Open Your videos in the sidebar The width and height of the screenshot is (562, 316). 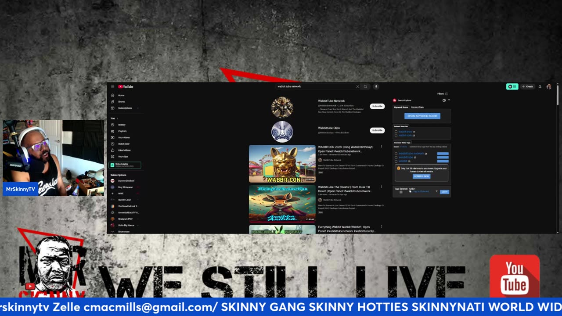[x=124, y=137]
